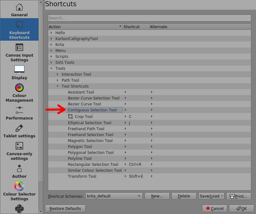Click the Elliptical Selection shortcut J
This screenshot has height=214, width=256.
[129, 123]
